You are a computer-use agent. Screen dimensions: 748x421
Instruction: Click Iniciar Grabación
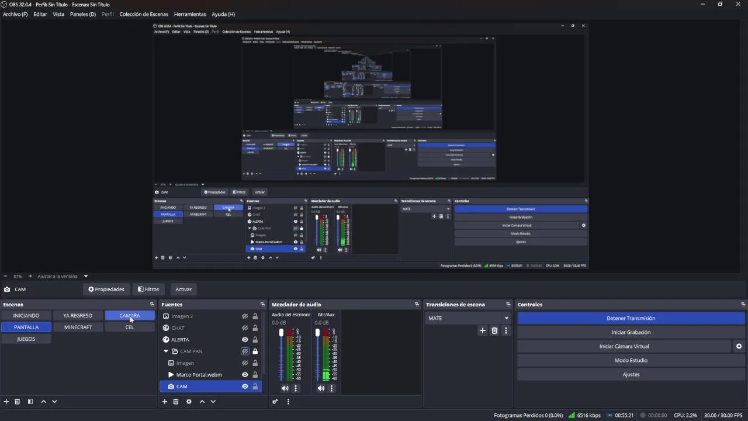pos(631,332)
